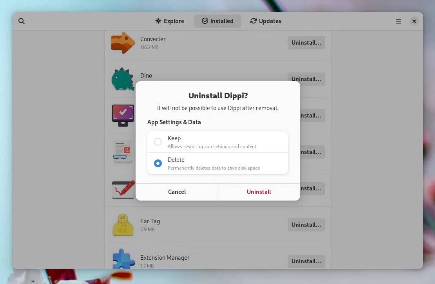Click the document with glasses app icon
Image resolution: width=435 pixels, height=284 pixels.
(123, 152)
